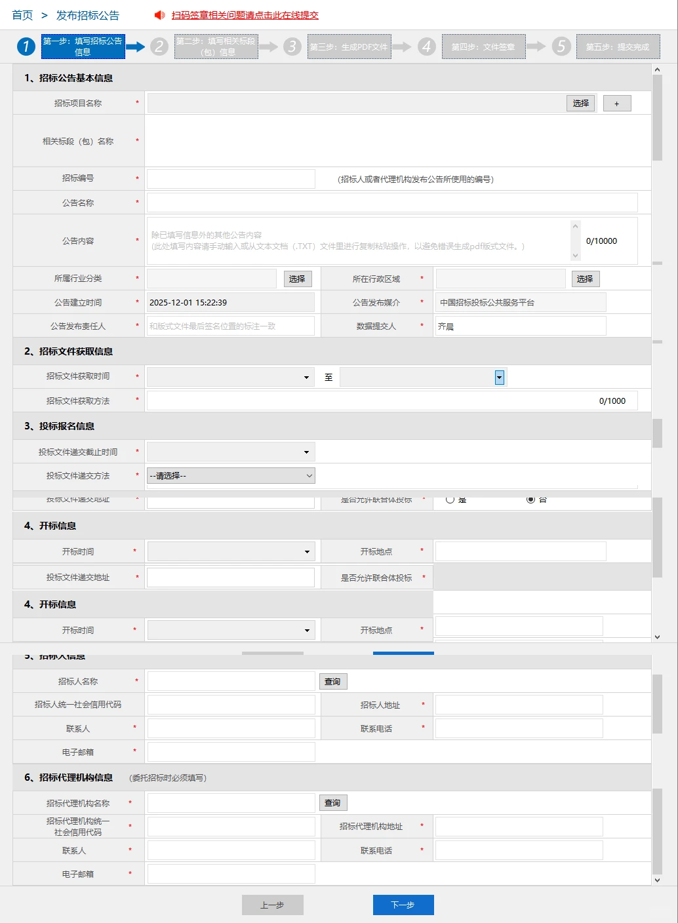Image resolution: width=678 pixels, height=923 pixels.
Task: Select the step 4 circle icon
Action: point(427,47)
